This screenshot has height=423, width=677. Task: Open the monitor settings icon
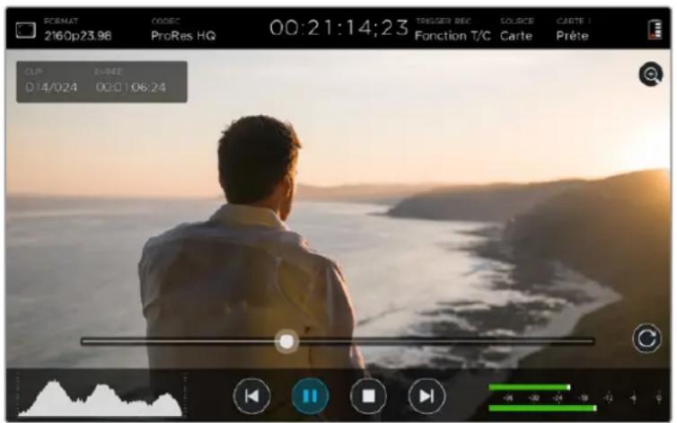pyautogui.click(x=26, y=31)
